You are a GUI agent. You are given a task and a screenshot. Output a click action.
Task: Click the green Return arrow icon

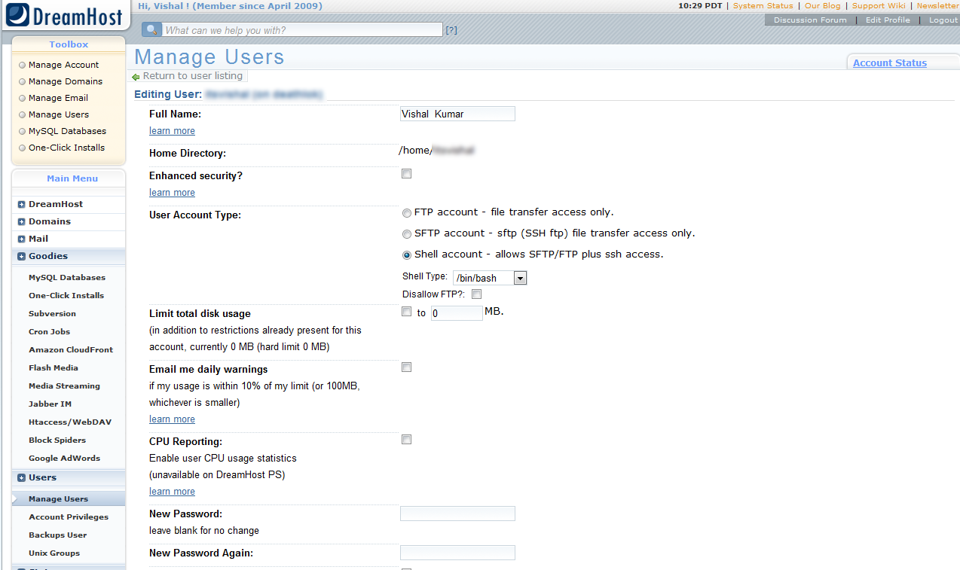tap(136, 77)
